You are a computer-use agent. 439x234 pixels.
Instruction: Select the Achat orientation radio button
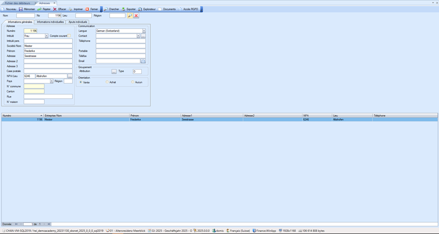(107, 82)
